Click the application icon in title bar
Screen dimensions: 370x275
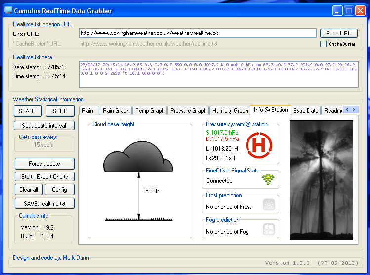pos(8,10)
